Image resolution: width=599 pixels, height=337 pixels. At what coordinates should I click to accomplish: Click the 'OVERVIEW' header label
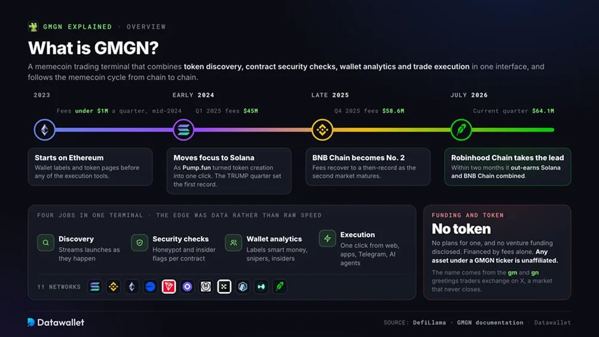coord(146,27)
